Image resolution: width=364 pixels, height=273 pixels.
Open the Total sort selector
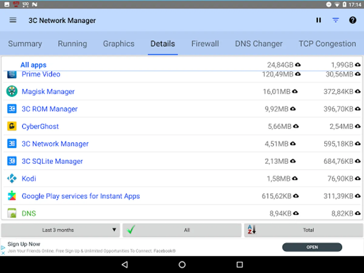(304, 230)
